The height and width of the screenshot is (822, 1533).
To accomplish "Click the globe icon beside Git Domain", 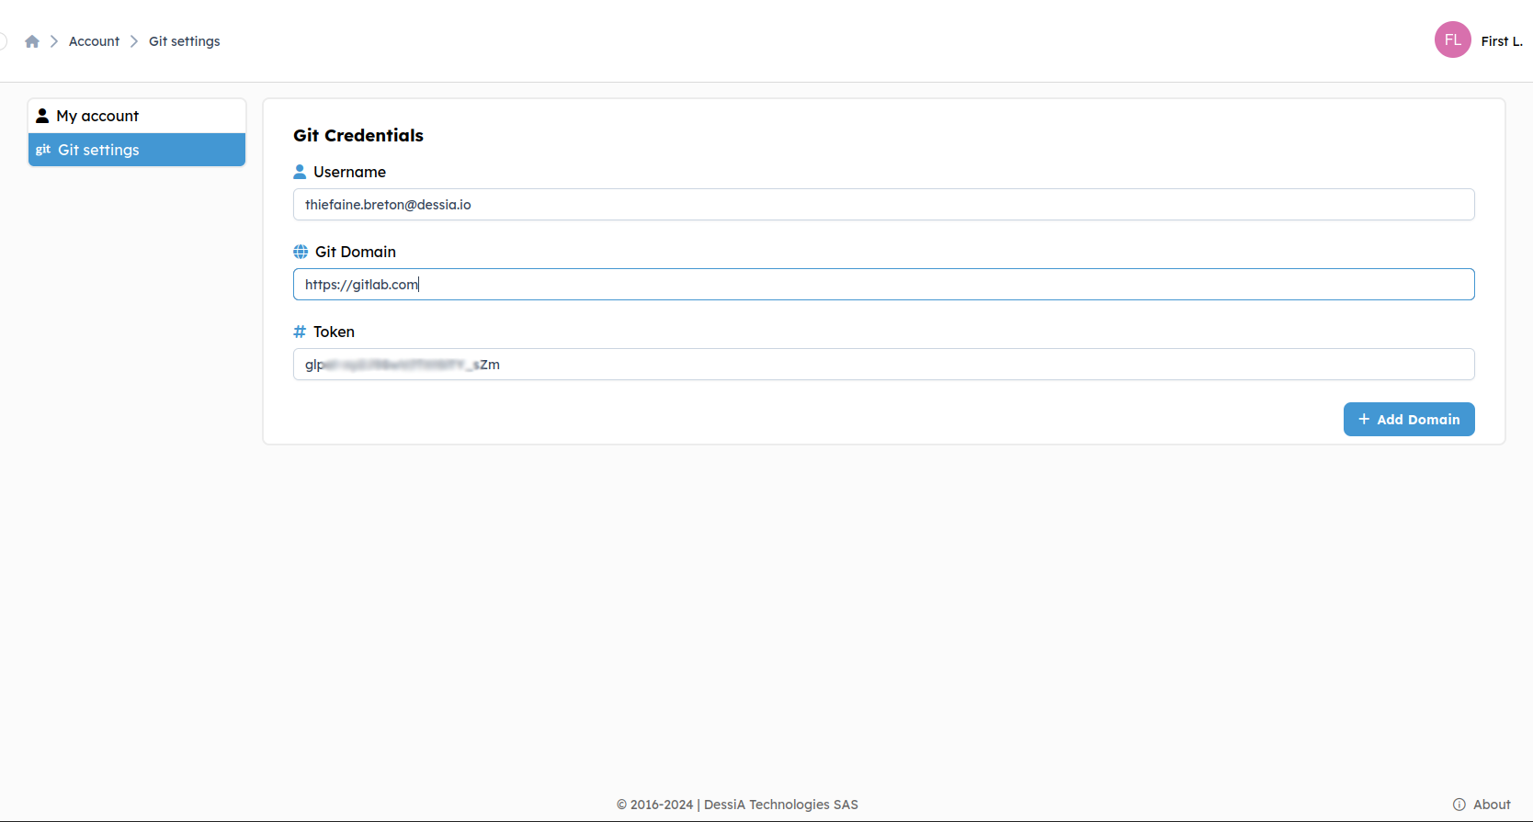I will pyautogui.click(x=301, y=252).
